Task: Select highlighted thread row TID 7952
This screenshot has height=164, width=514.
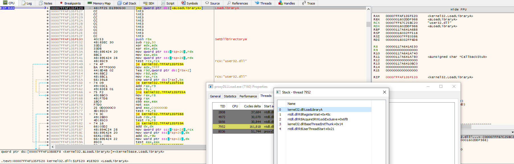Action: pyautogui.click(x=243, y=127)
